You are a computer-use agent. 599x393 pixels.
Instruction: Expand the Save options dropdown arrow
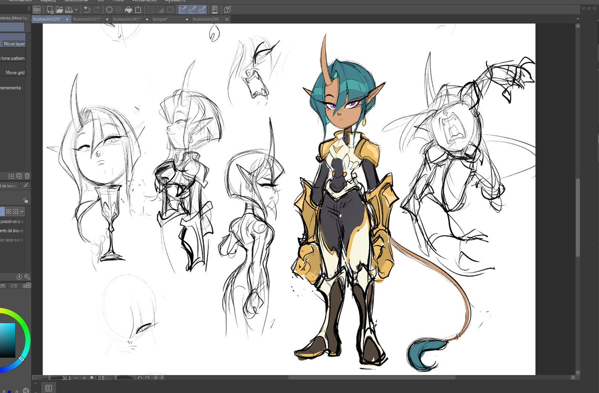(76, 9)
